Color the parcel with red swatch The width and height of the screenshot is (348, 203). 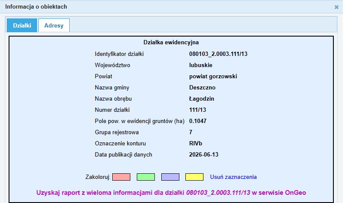pos(121,177)
